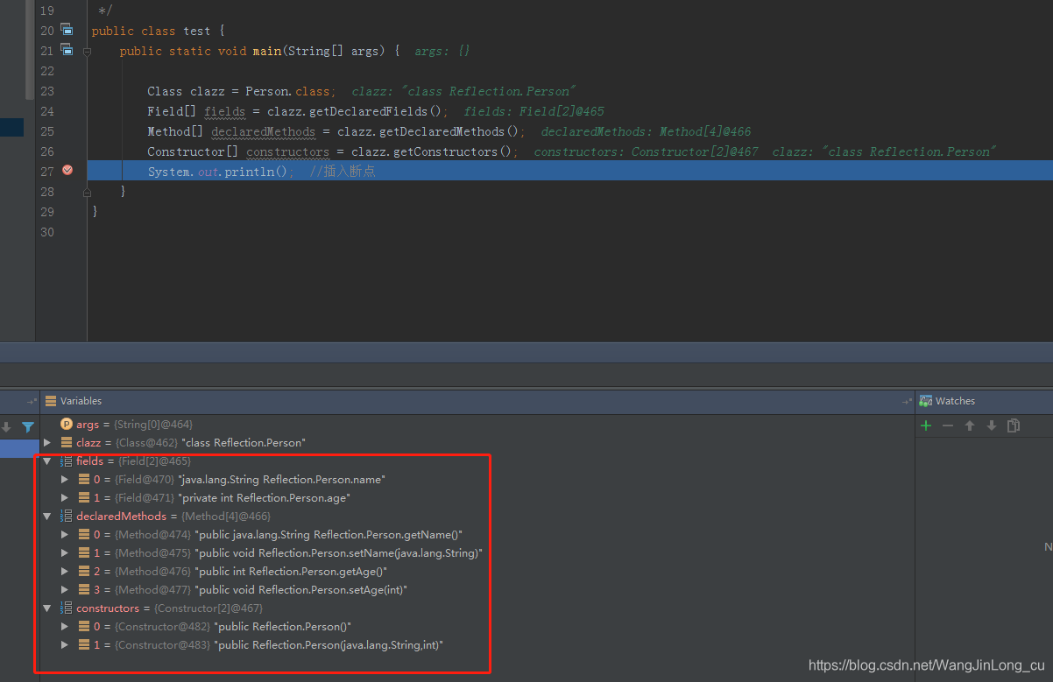Switch to the Watches panel header

point(954,401)
